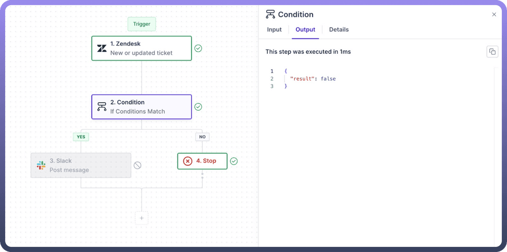
Task: Click the green checkmark beside Condition step
Action: [198, 107]
